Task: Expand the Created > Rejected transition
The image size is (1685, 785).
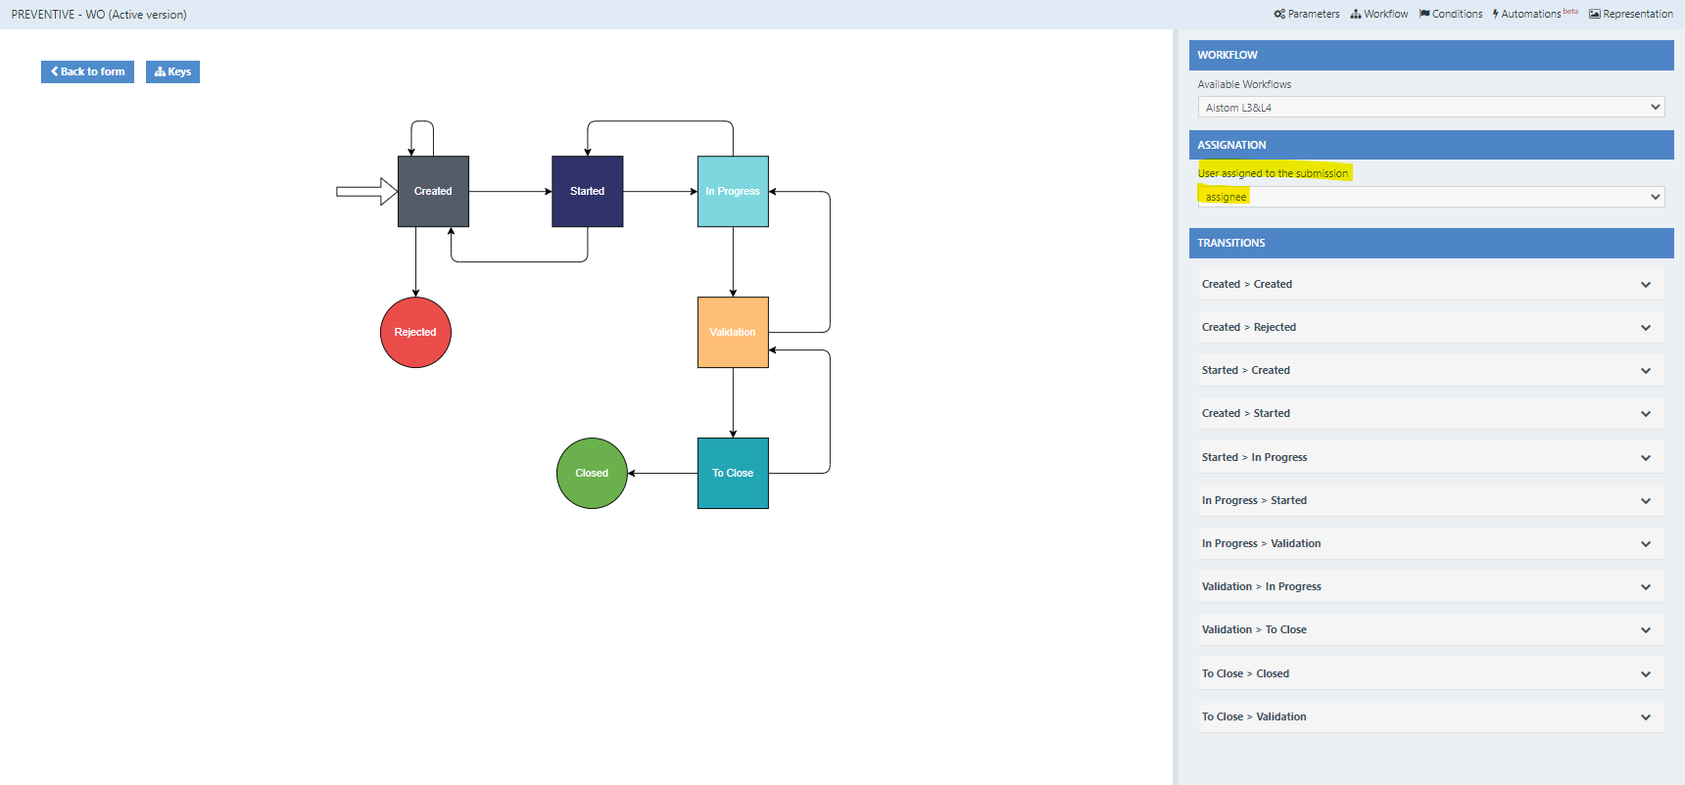Action: click(1431, 327)
